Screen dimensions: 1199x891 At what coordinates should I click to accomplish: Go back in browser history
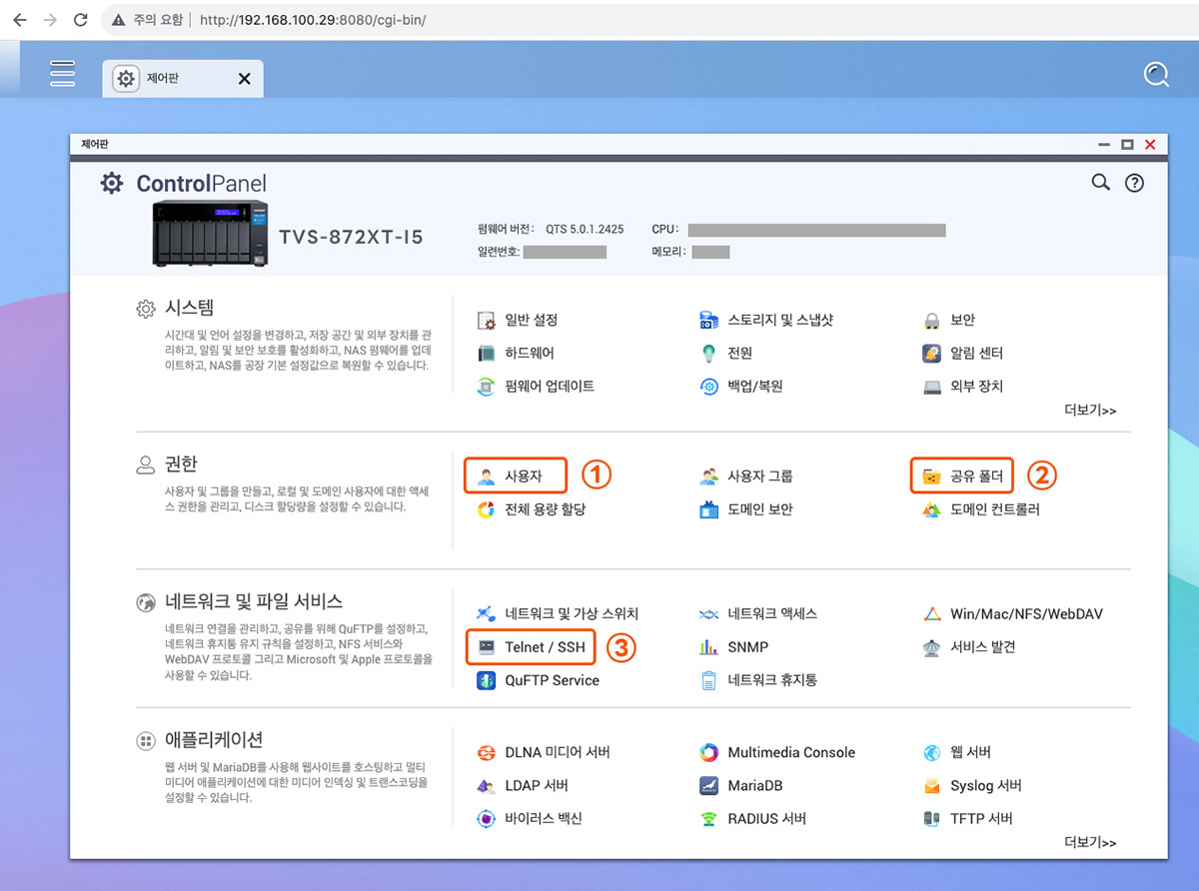pos(19,19)
